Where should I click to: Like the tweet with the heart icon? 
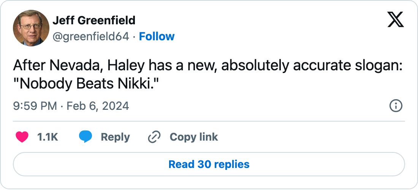pyautogui.click(x=22, y=137)
